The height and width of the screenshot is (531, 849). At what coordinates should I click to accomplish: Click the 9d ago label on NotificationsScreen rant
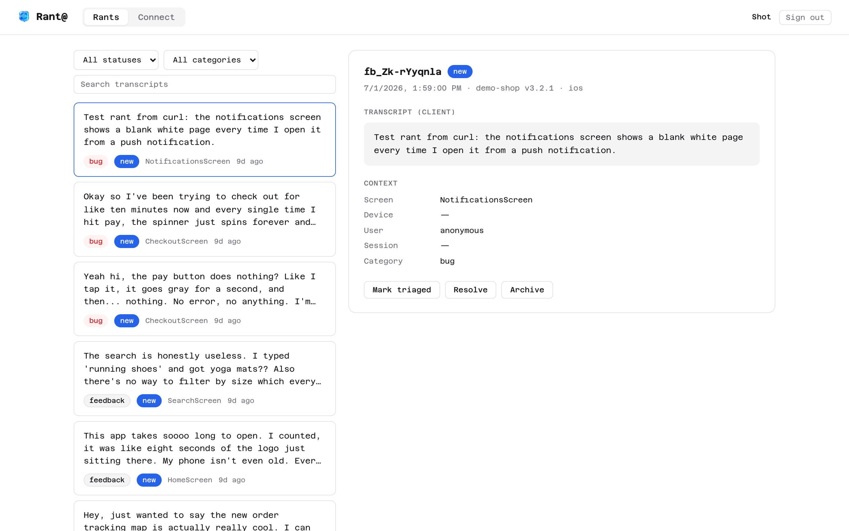pyautogui.click(x=250, y=161)
